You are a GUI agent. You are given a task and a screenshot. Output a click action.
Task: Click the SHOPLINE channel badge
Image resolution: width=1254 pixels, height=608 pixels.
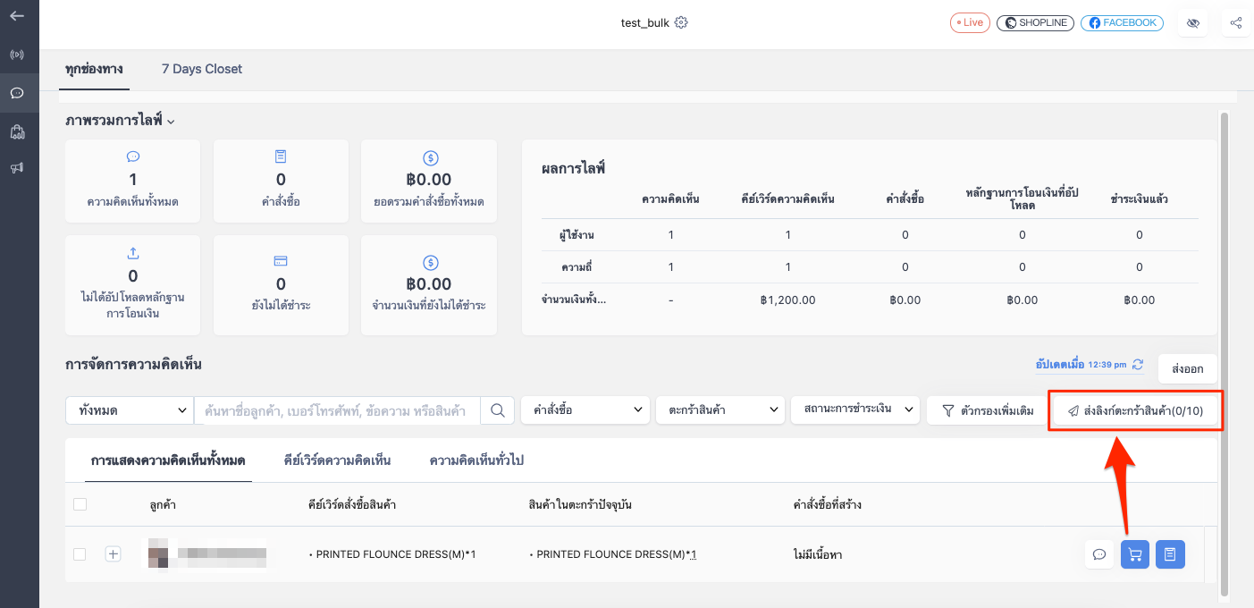[1035, 23]
